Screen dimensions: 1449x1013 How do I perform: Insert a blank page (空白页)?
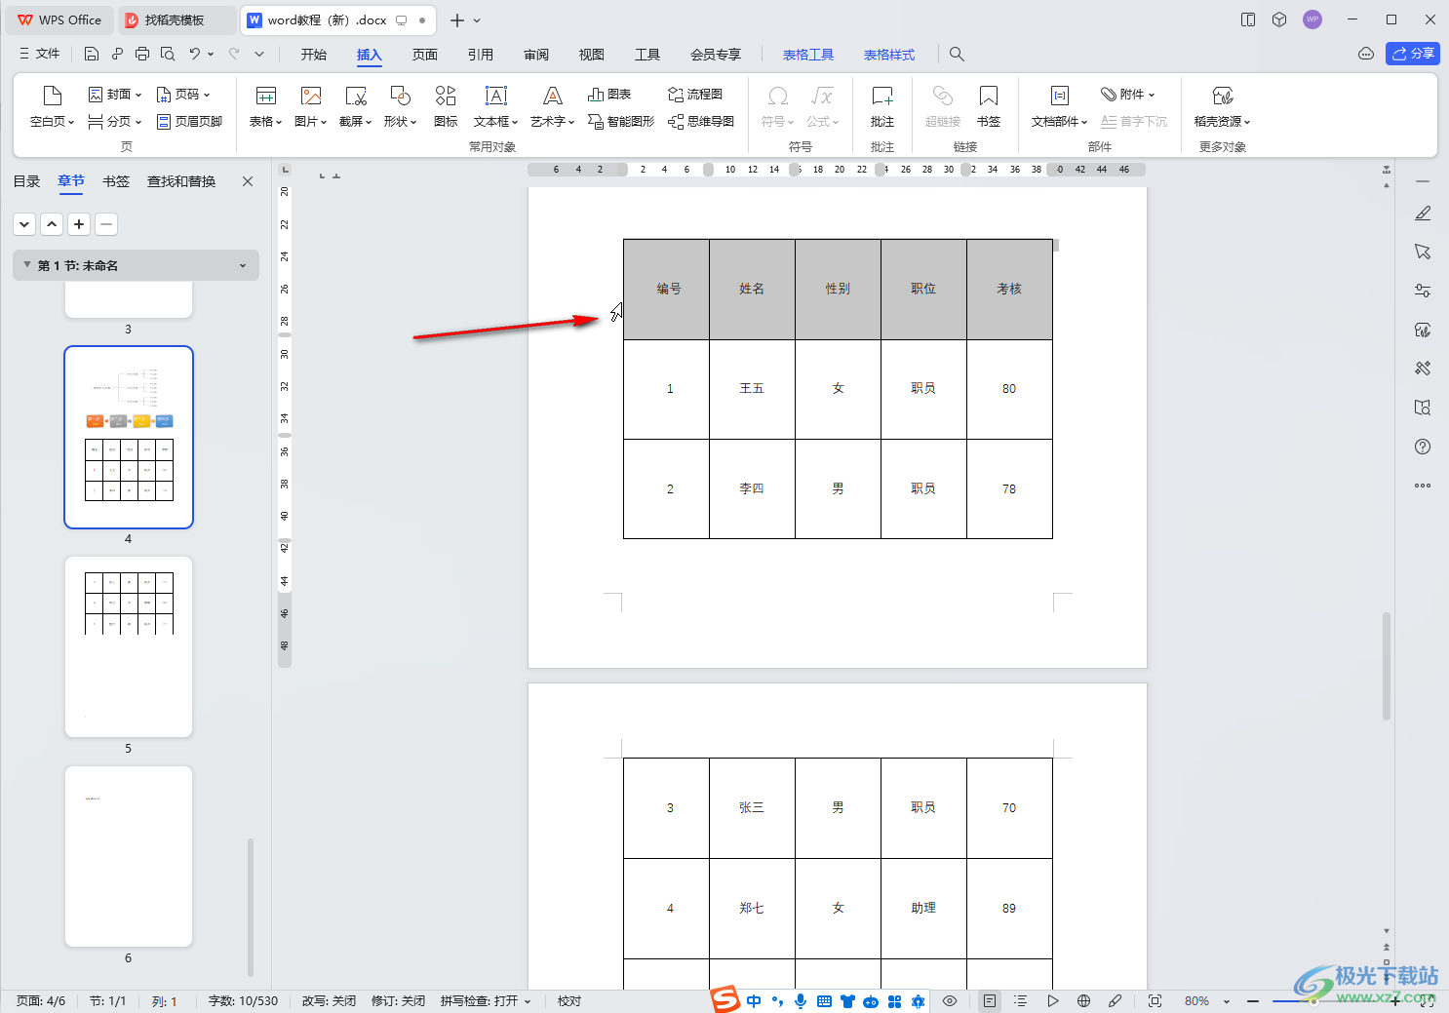52,107
